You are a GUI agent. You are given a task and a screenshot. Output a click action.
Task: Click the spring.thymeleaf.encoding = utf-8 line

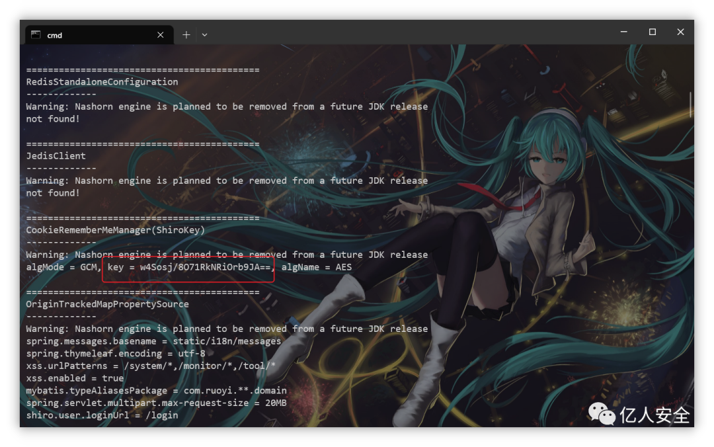point(116,354)
